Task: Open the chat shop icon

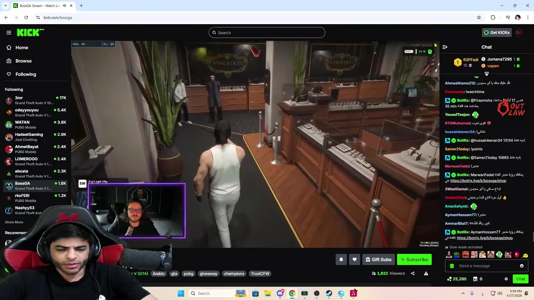Action: coord(475,279)
